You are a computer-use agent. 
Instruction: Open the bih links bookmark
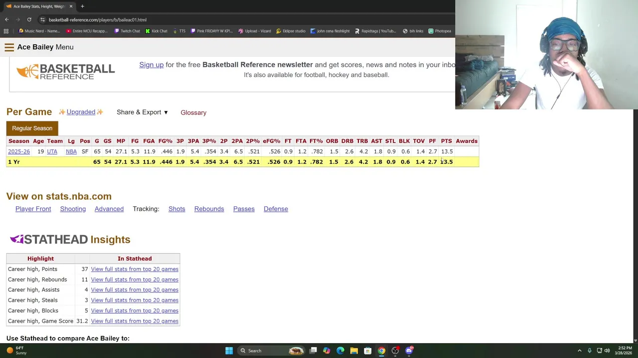click(x=413, y=31)
